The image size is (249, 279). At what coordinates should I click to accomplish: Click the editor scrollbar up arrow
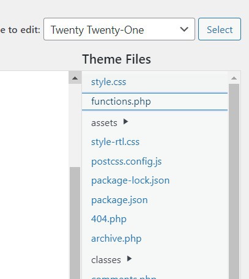(x=75, y=78)
